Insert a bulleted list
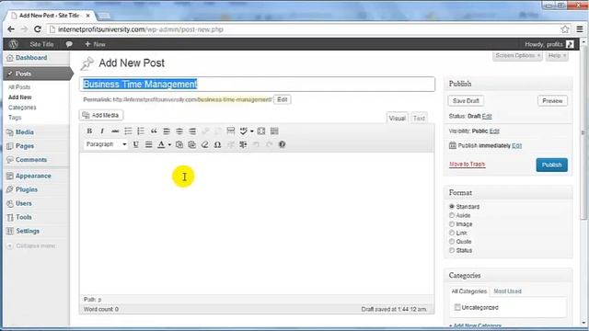This screenshot has width=589, height=331. point(128,131)
